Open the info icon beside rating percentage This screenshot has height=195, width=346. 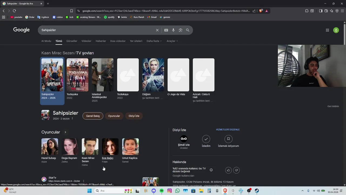coord(211,170)
